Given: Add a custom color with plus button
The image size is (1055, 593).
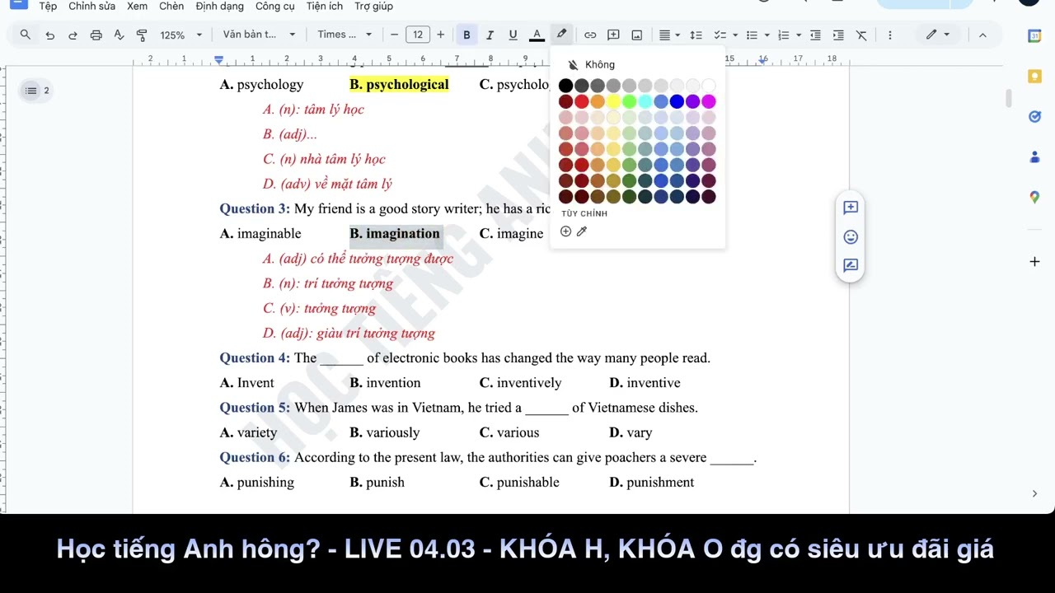Looking at the screenshot, I should tap(565, 231).
